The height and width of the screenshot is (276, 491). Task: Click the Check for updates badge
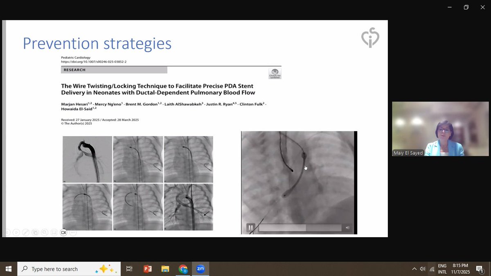pos(275,74)
